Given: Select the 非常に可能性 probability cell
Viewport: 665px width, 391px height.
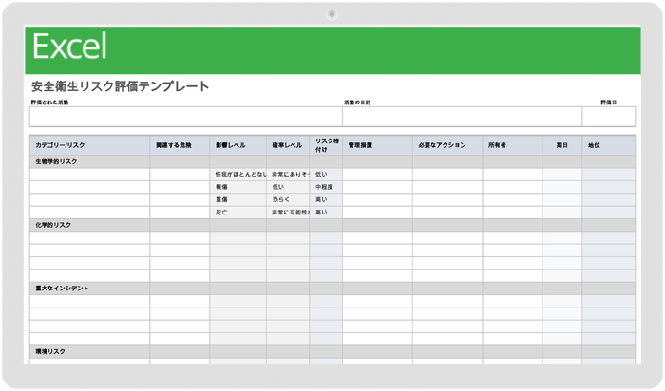Looking at the screenshot, I should click(288, 213).
